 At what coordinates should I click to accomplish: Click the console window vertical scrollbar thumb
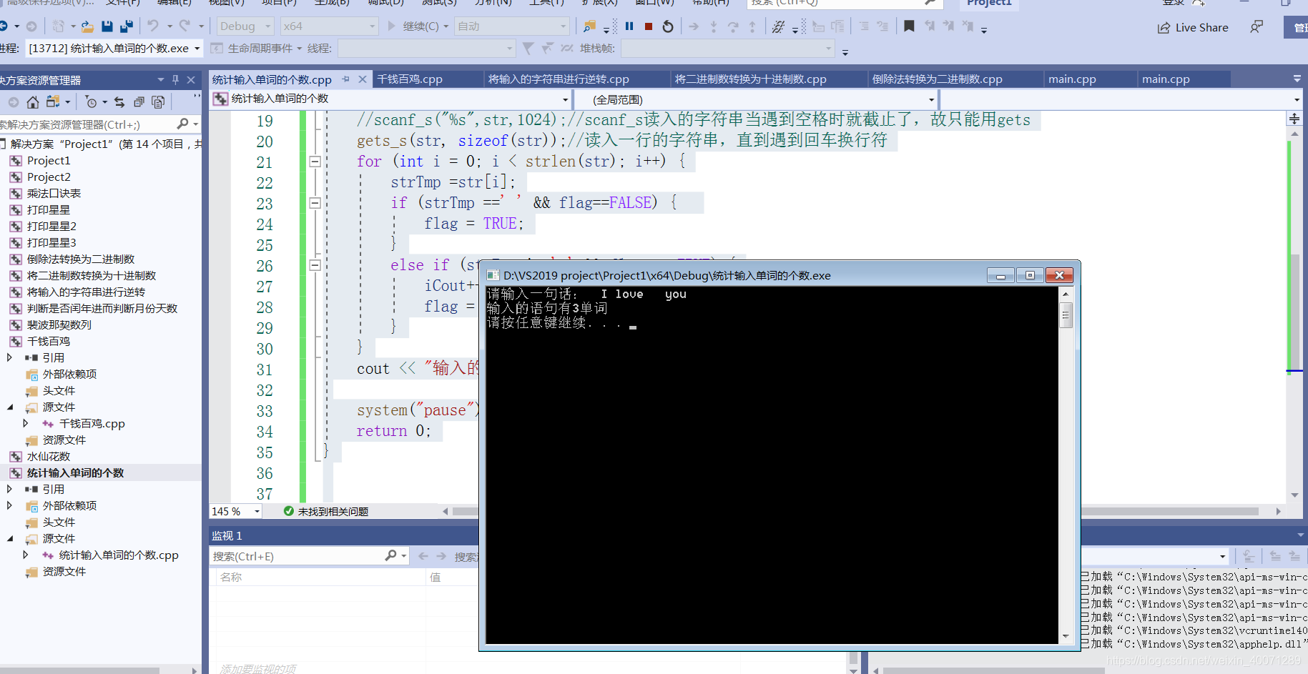(x=1066, y=314)
